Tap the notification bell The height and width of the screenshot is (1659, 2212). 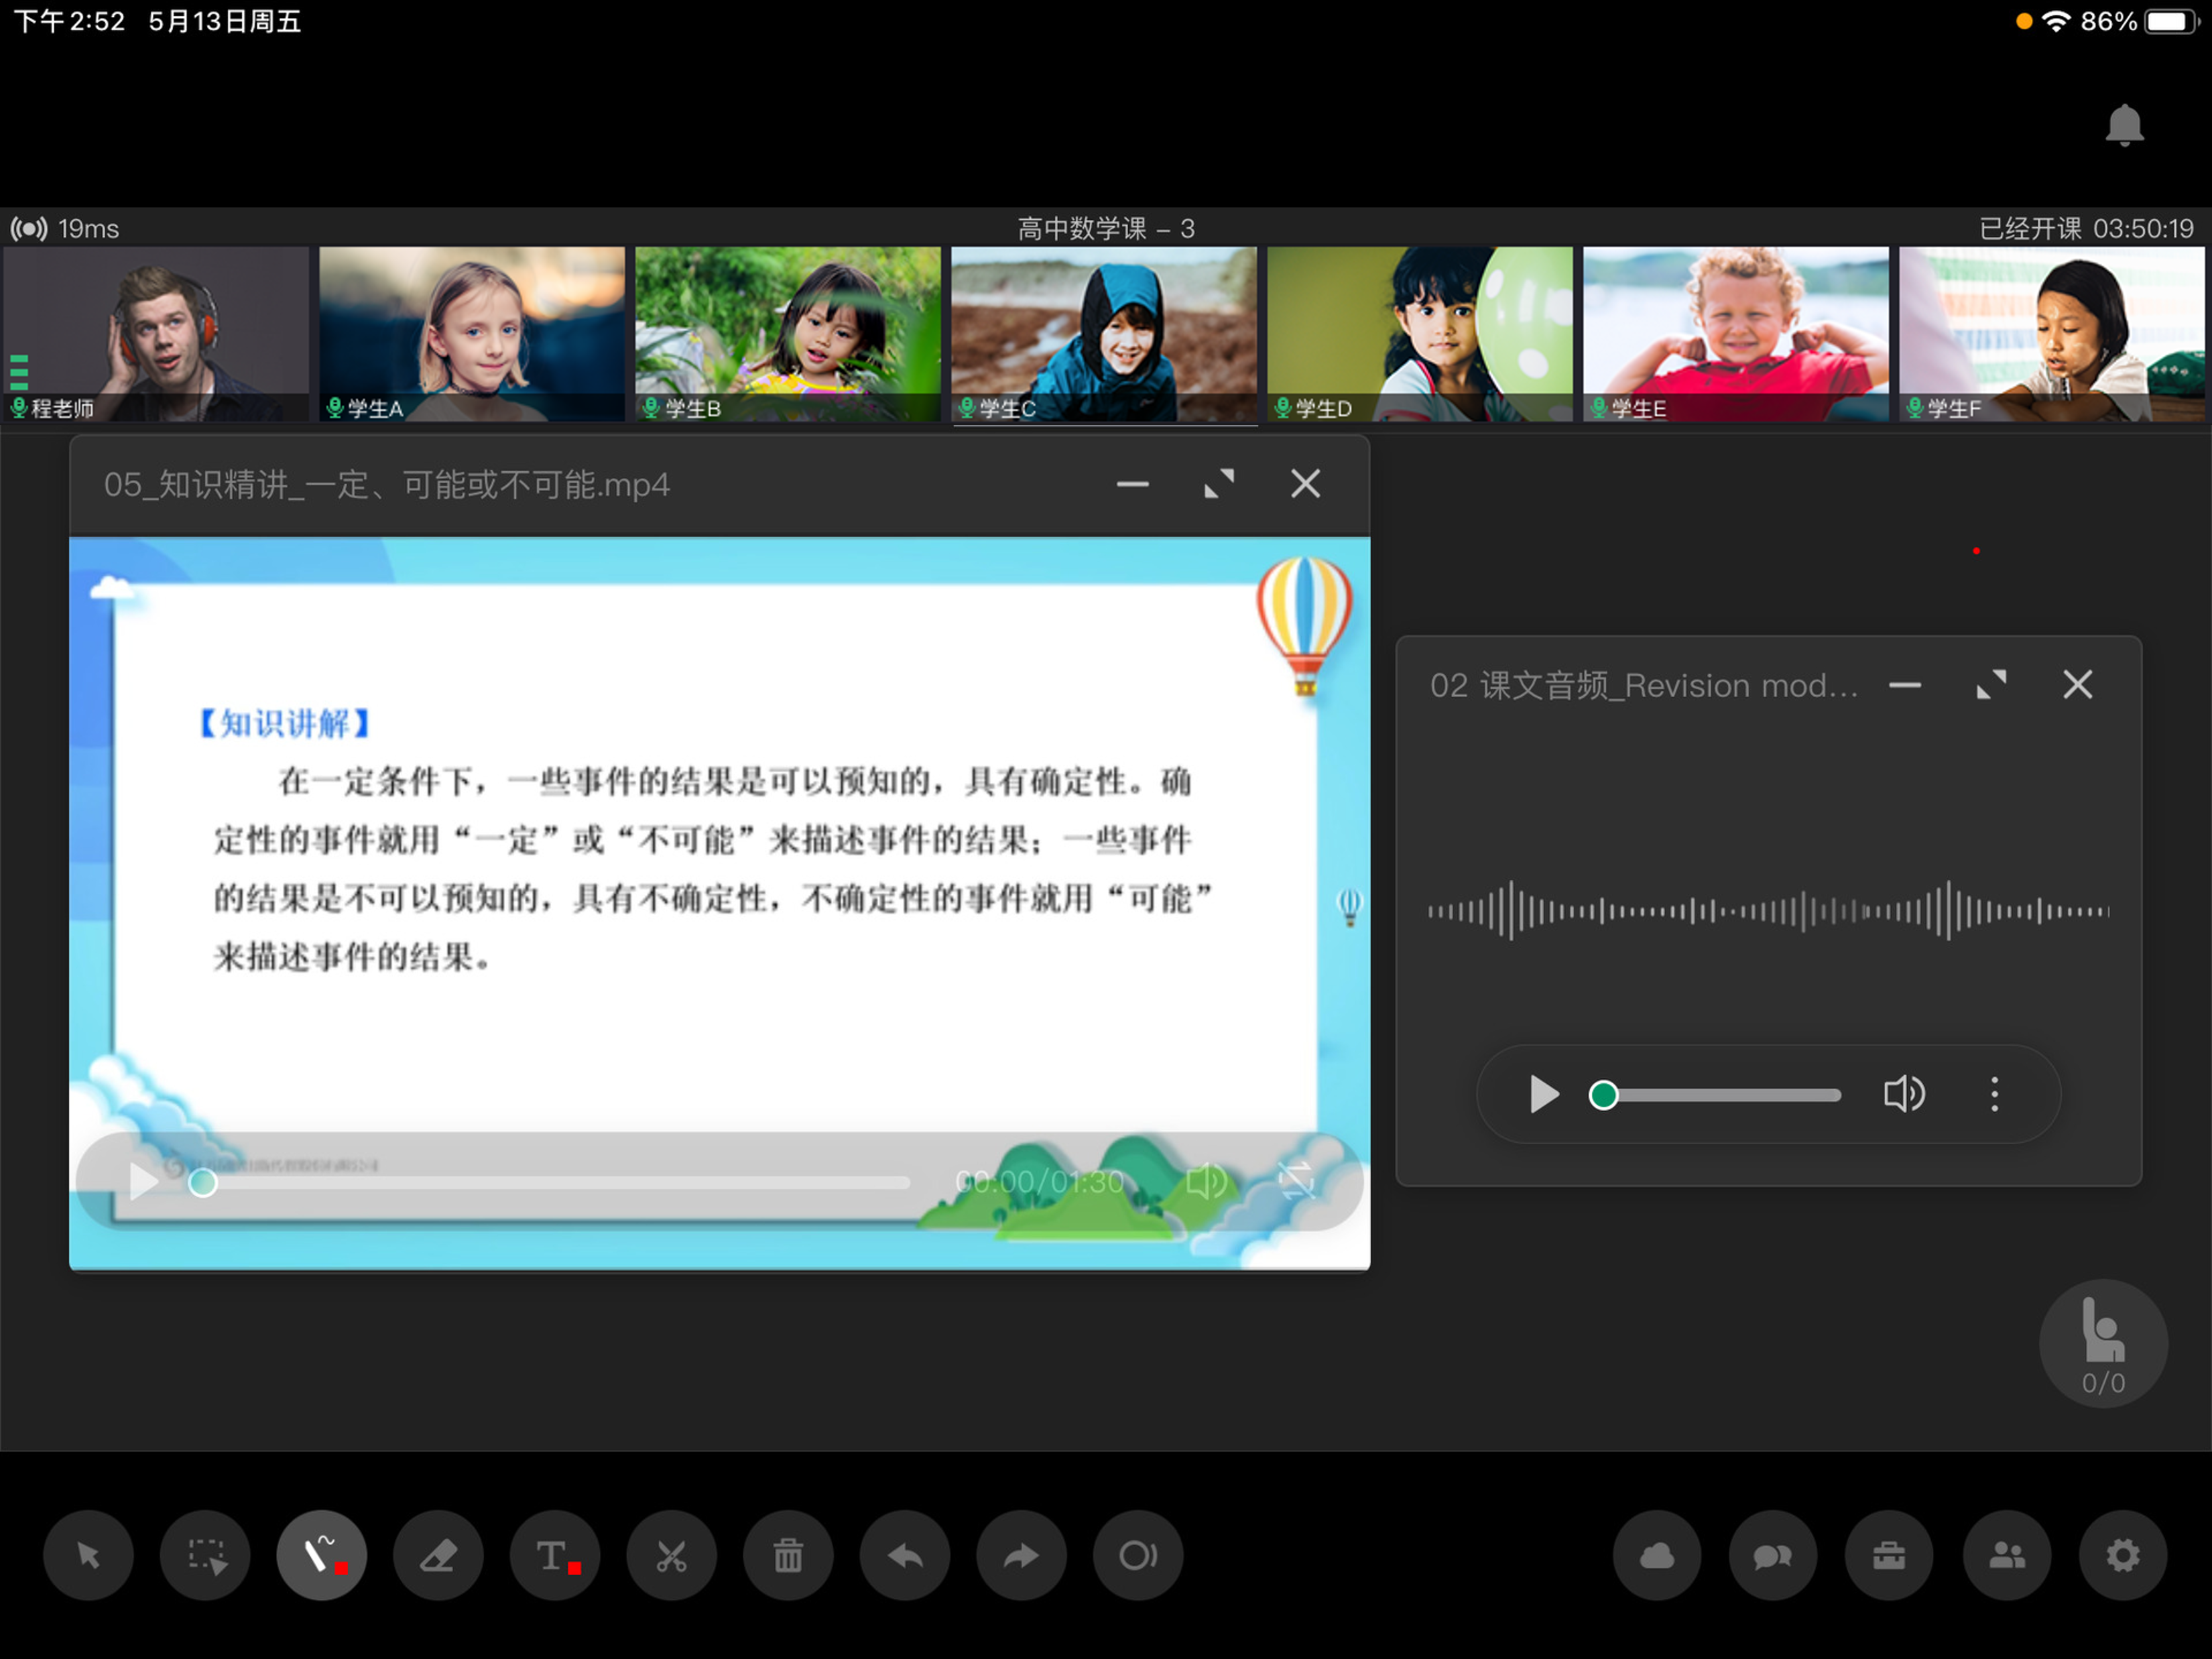click(2124, 125)
